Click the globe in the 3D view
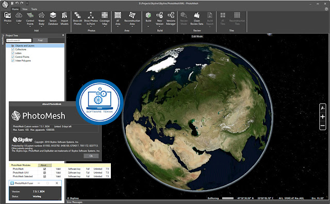Viewport: 330px width, 204px height. (x=197, y=117)
